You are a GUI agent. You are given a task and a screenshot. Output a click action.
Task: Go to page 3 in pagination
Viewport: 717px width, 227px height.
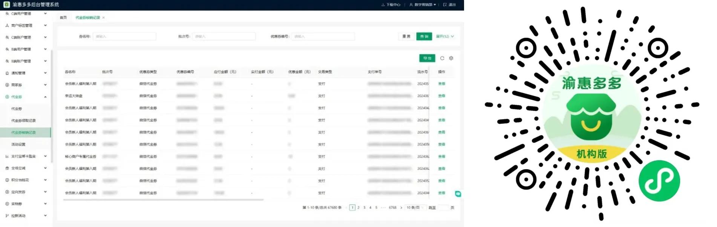(365, 207)
